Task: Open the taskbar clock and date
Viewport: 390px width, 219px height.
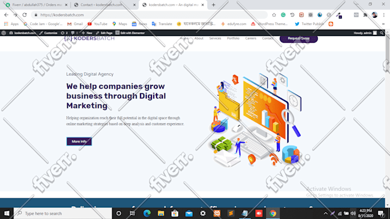Action: tap(366, 213)
